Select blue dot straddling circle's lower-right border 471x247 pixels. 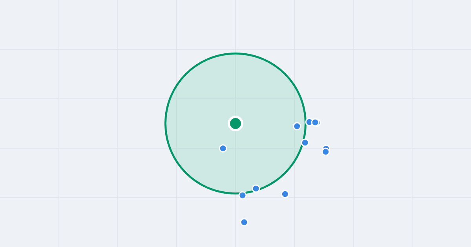coord(305,142)
